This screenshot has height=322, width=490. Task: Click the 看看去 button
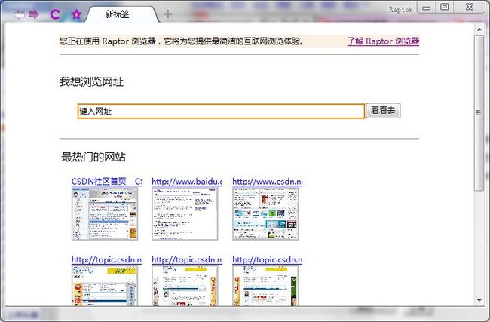(x=383, y=110)
